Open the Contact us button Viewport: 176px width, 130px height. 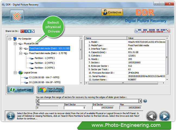[x=112, y=12]
